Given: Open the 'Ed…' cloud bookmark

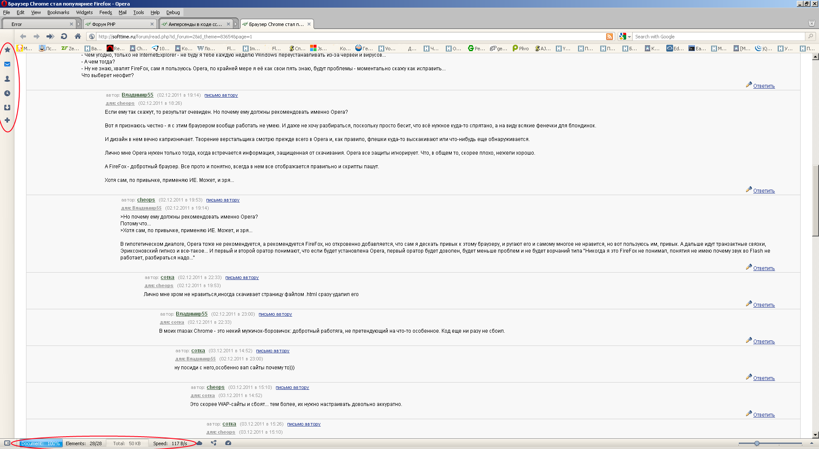Looking at the screenshot, I should [675, 49].
